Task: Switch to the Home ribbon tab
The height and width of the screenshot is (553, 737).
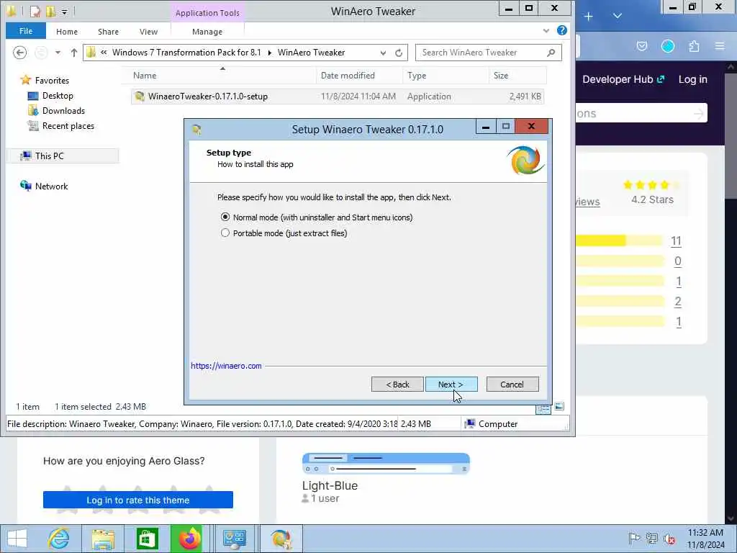Action: (67, 32)
